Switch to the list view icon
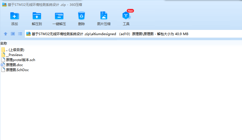The width and height of the screenshot is (242, 140). [x=20, y=34]
